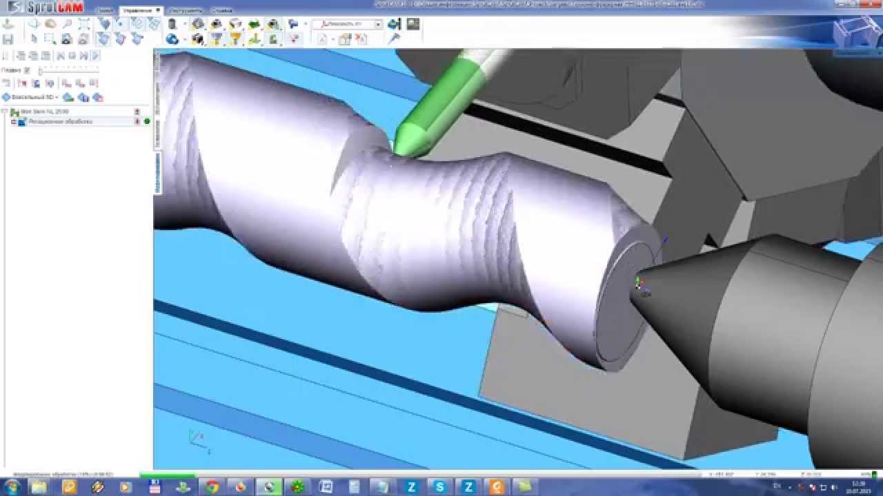Click the Save diskette icon in the toolbar
This screenshot has width=883, height=496.
coord(8,39)
